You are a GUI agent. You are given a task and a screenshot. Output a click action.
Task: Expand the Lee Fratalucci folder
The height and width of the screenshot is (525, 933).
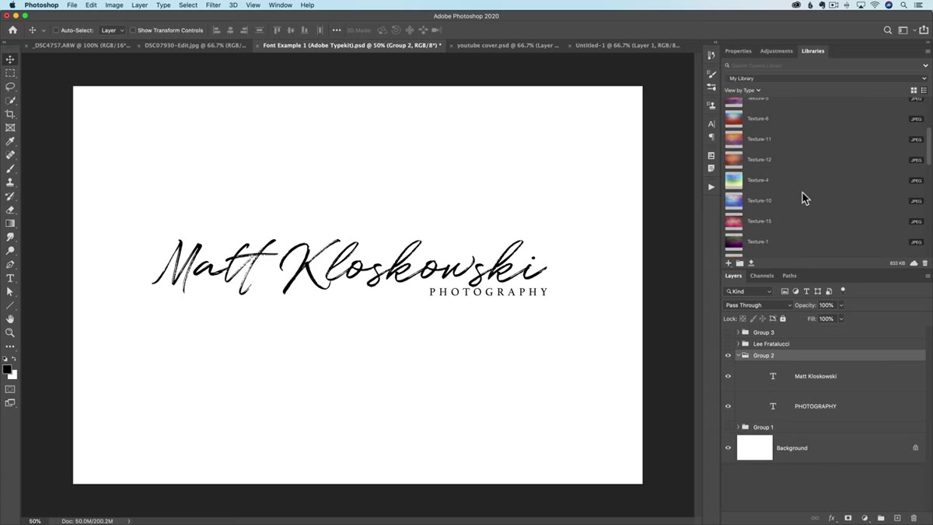pos(738,344)
